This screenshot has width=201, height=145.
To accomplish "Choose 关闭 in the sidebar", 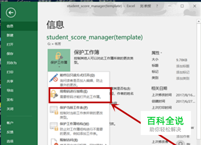I will coord(19,109).
